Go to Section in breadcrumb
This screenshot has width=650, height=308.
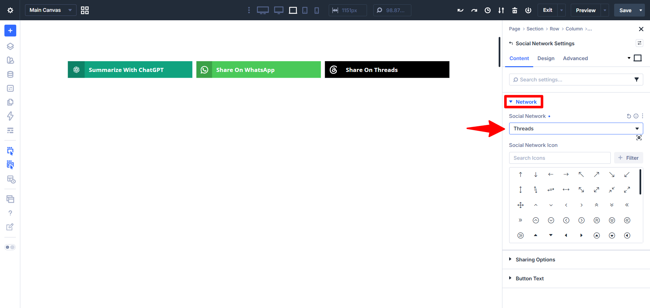(x=535, y=29)
